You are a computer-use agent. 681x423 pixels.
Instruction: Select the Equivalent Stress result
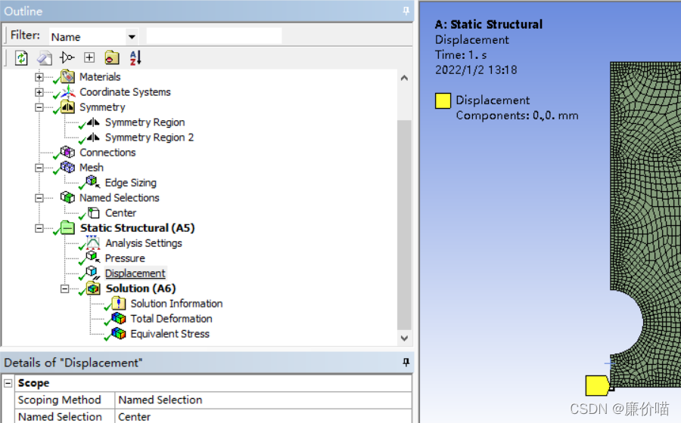point(169,334)
